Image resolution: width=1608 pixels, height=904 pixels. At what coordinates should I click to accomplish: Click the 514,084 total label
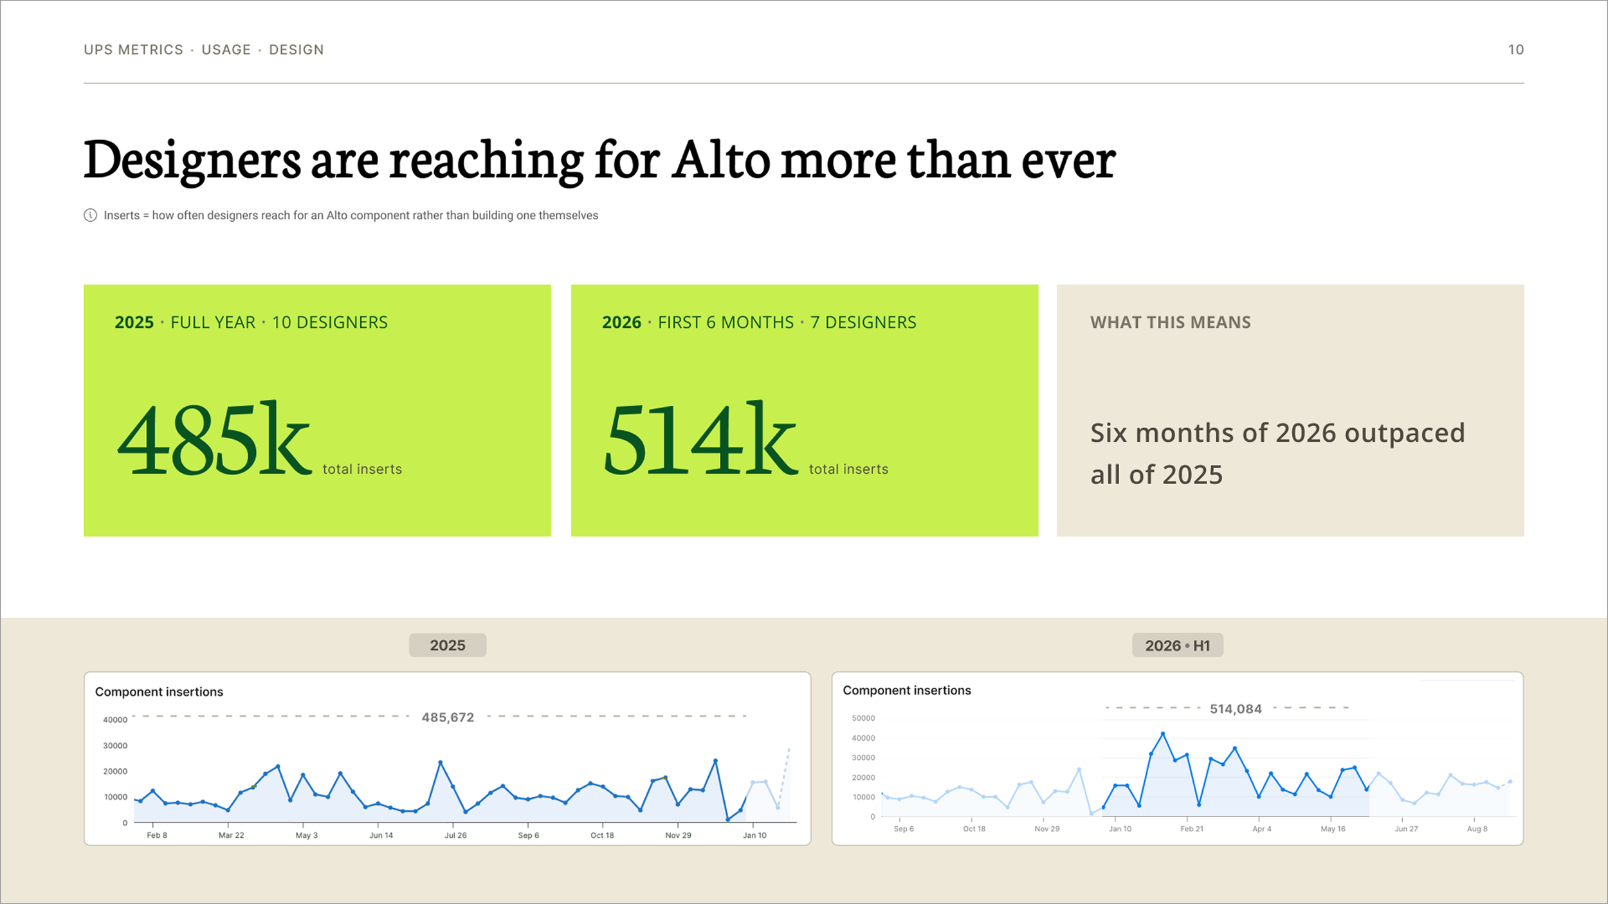coord(1236,709)
